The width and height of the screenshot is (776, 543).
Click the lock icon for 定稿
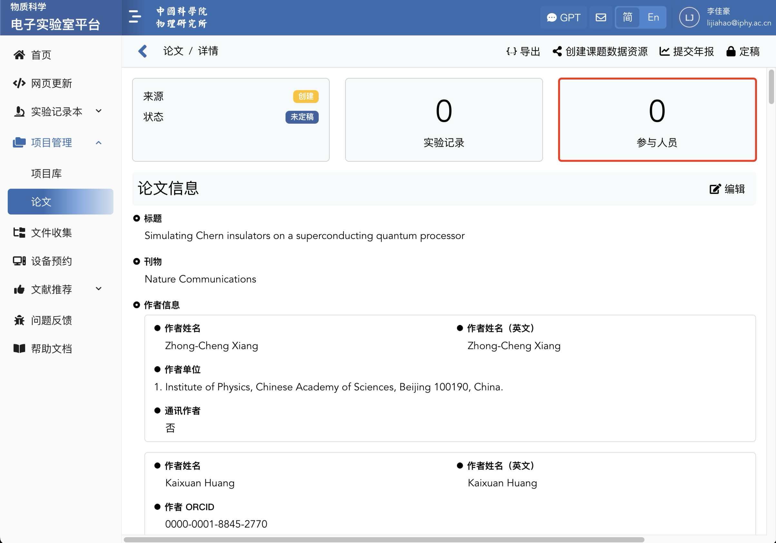[731, 51]
